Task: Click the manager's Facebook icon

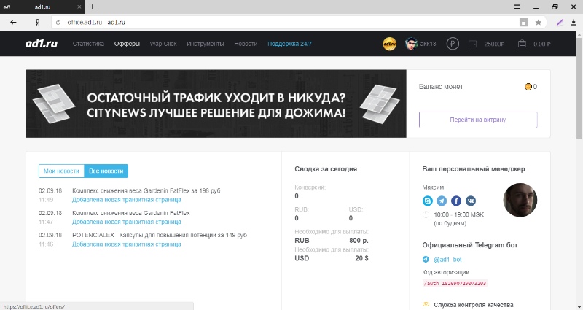Action: point(456,200)
